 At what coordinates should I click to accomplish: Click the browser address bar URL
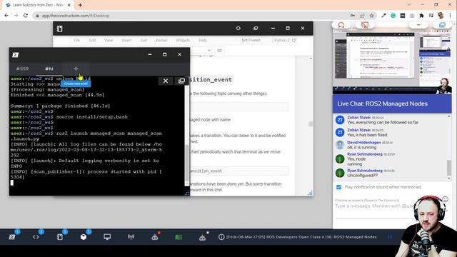click(76, 16)
